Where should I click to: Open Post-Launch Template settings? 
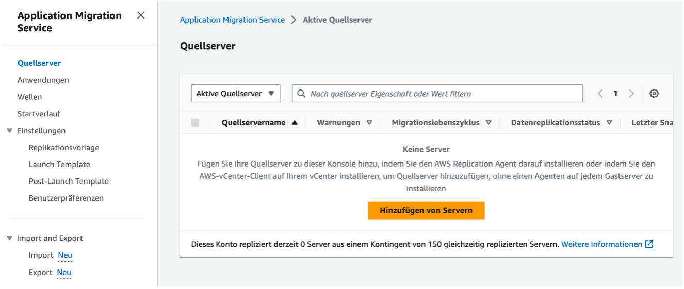(69, 182)
